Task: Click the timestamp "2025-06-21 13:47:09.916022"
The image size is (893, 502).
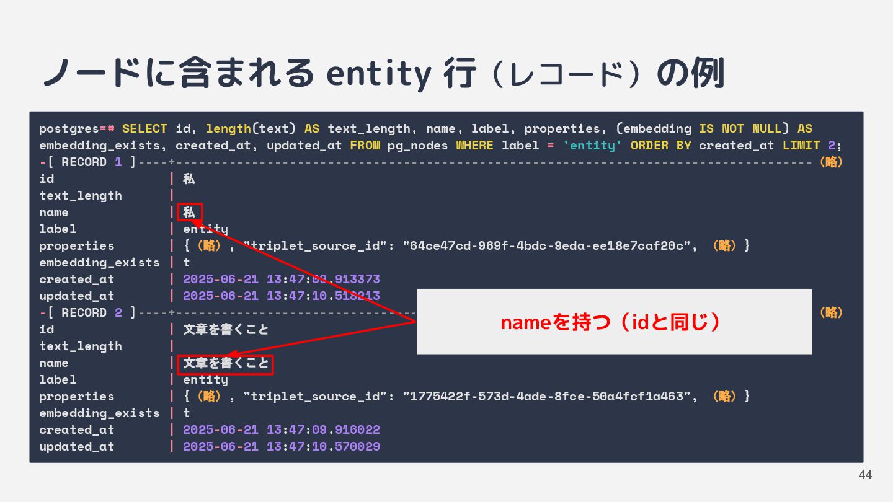Action: coord(282,430)
